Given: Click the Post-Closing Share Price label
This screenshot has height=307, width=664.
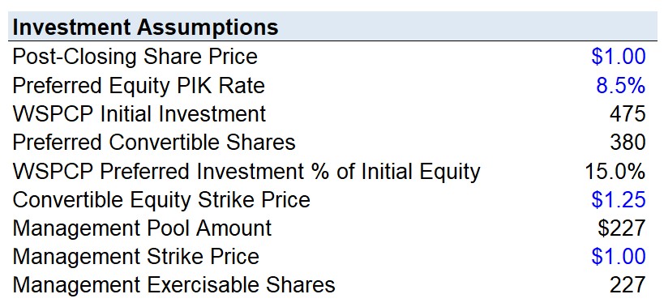Looking at the screenshot, I should (135, 57).
